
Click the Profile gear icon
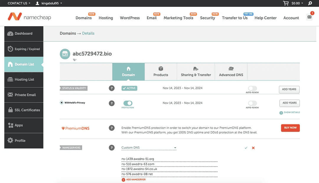tap(10, 140)
